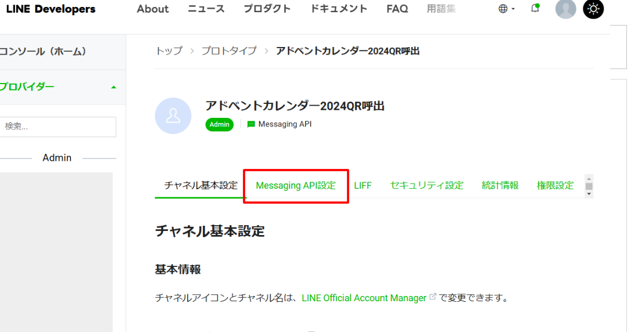The image size is (638, 332).
Task: Go to コンソール（ホーム） in sidebar
Action: (x=43, y=52)
